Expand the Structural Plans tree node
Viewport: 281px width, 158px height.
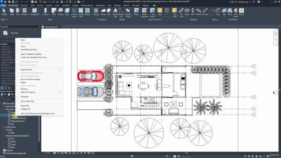tap(4, 106)
